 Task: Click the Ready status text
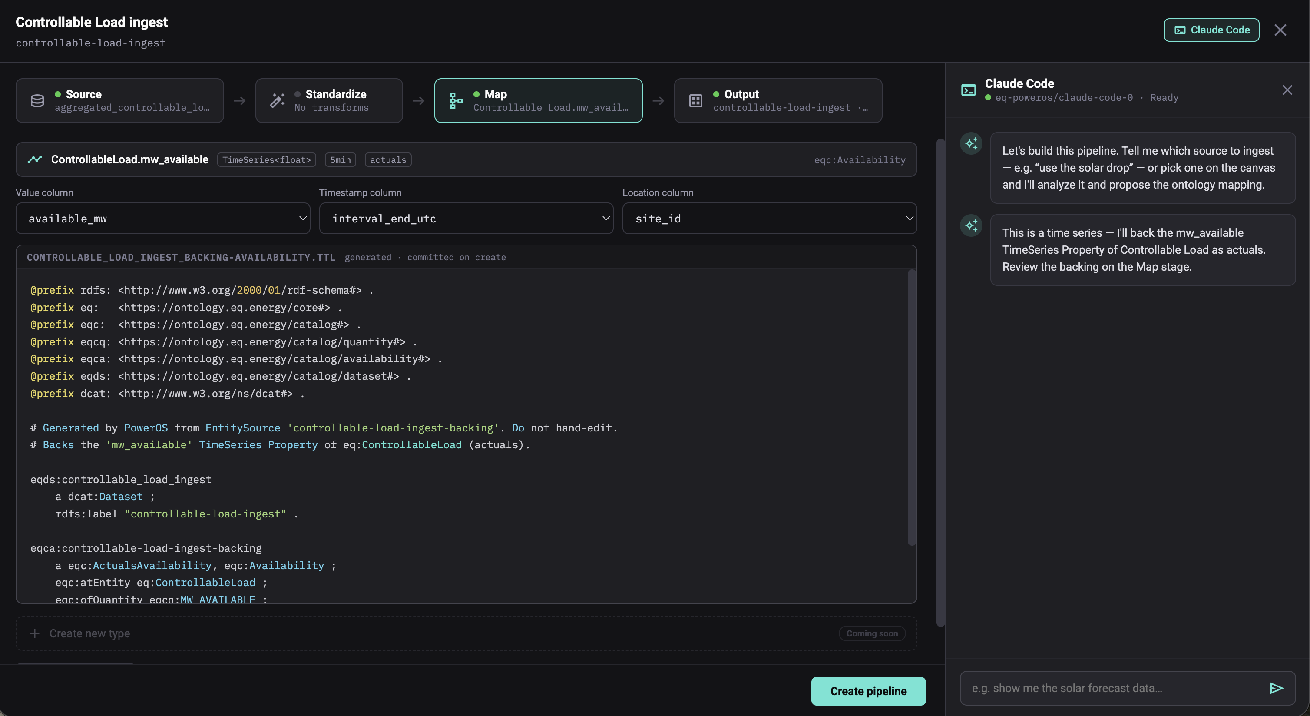pyautogui.click(x=1164, y=98)
